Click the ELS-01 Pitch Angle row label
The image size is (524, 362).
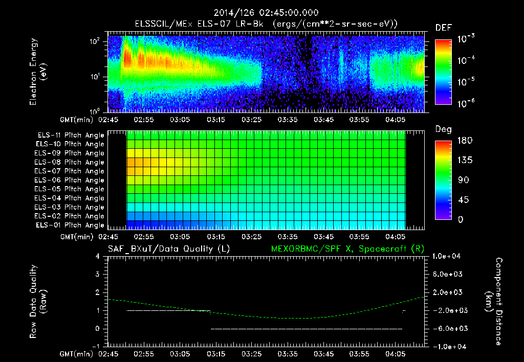[x=70, y=225]
